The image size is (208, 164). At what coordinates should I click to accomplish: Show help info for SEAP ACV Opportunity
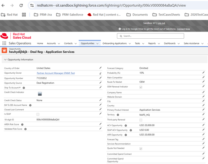[131, 130]
